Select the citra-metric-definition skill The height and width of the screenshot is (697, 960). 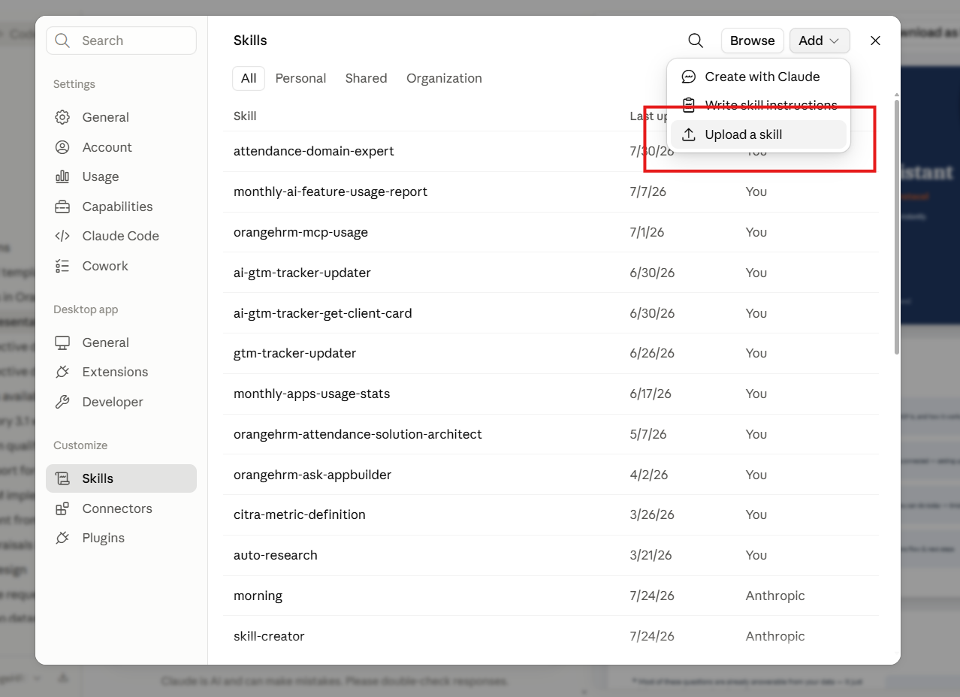pyautogui.click(x=551, y=514)
